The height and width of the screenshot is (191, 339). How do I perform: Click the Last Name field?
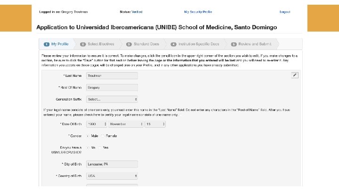[x=112, y=75]
